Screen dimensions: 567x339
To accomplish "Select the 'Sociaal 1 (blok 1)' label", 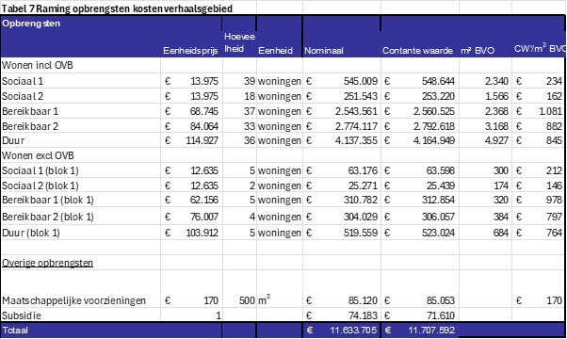I will [x=40, y=170].
